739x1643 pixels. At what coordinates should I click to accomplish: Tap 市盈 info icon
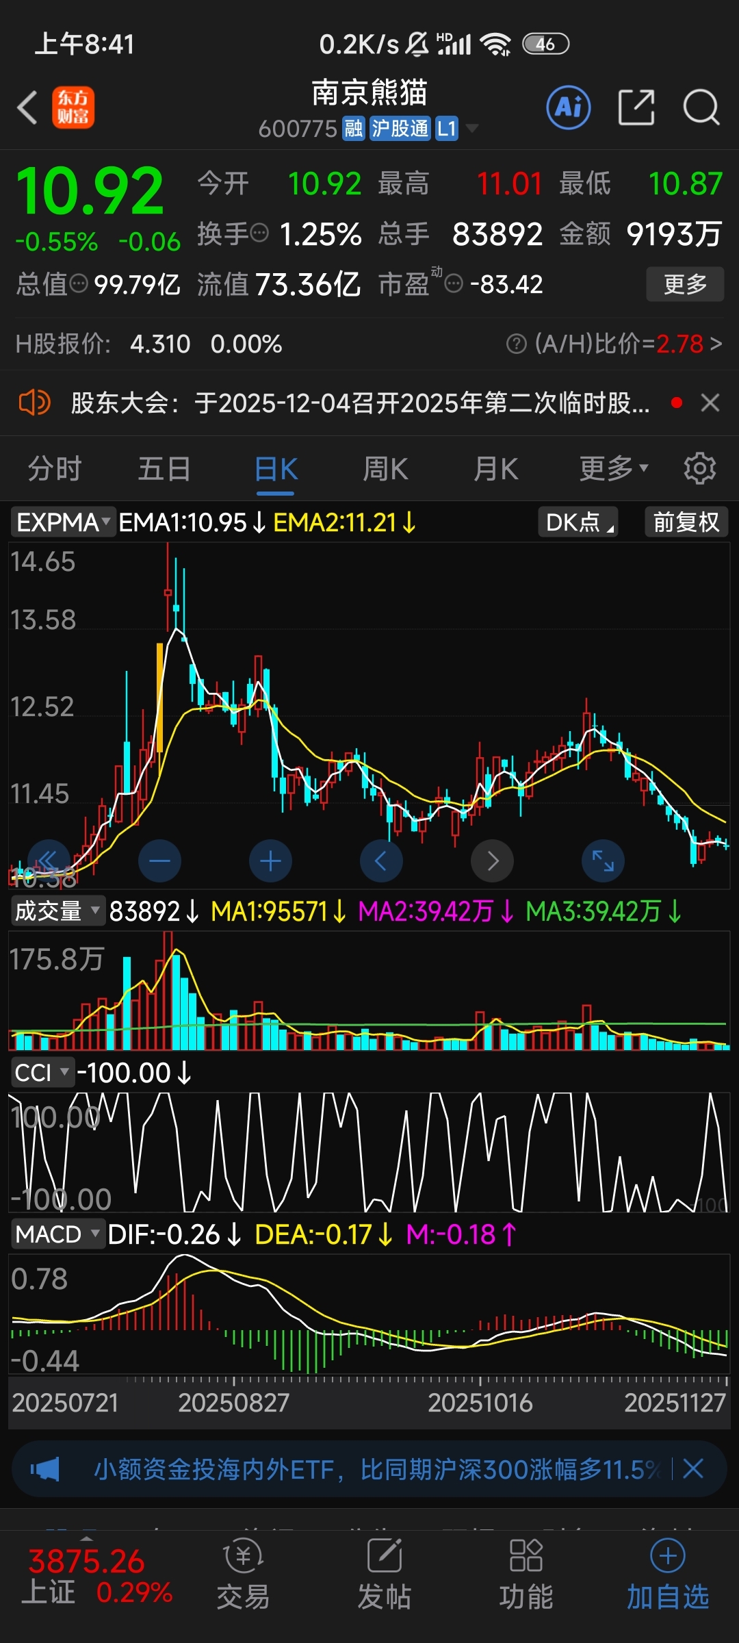[x=454, y=283]
